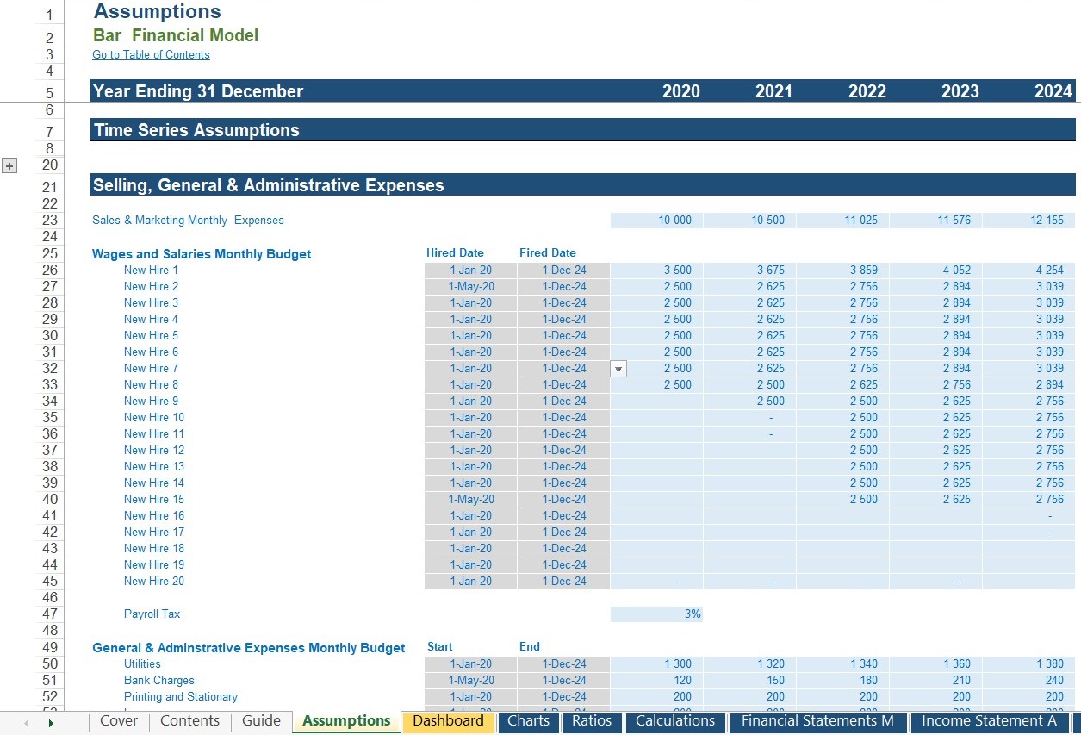Select New Hire 12 label
This screenshot has height=735, width=1081.
(x=153, y=451)
